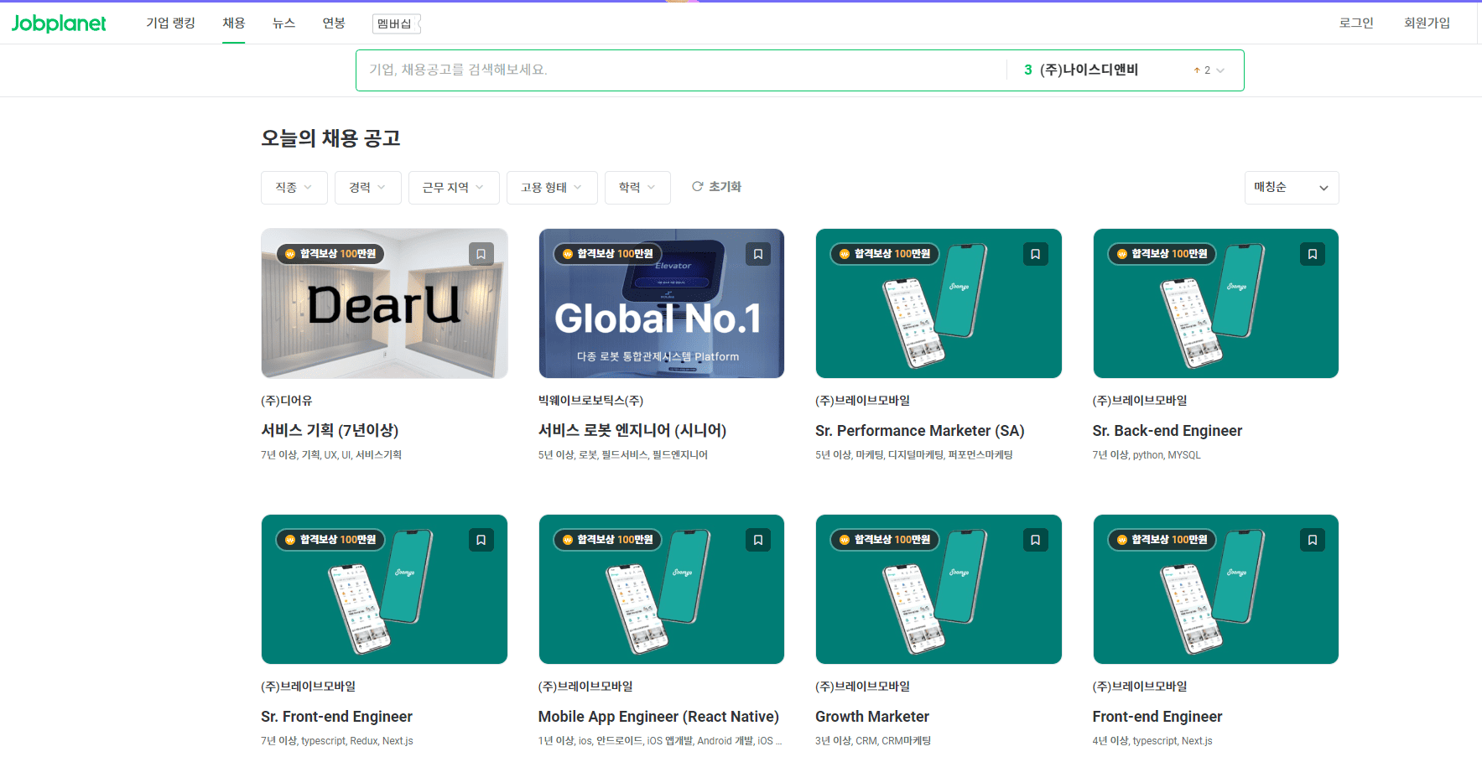Viewport: 1482px width, 762px height.
Task: Bookmark the Sr. Performance Marketer (SA) card
Action: coord(1036,254)
